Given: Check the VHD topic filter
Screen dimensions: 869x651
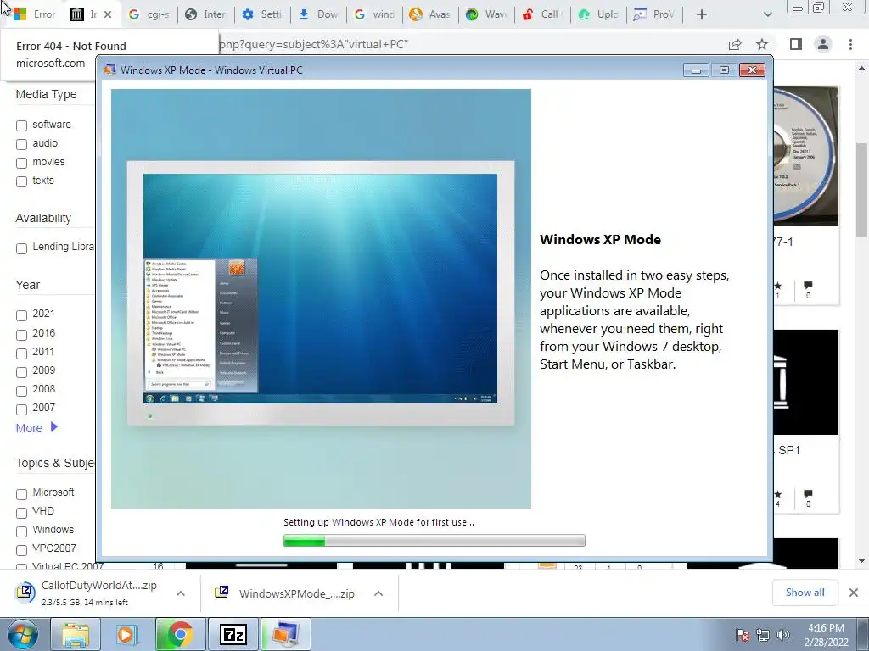Looking at the screenshot, I should point(21,513).
